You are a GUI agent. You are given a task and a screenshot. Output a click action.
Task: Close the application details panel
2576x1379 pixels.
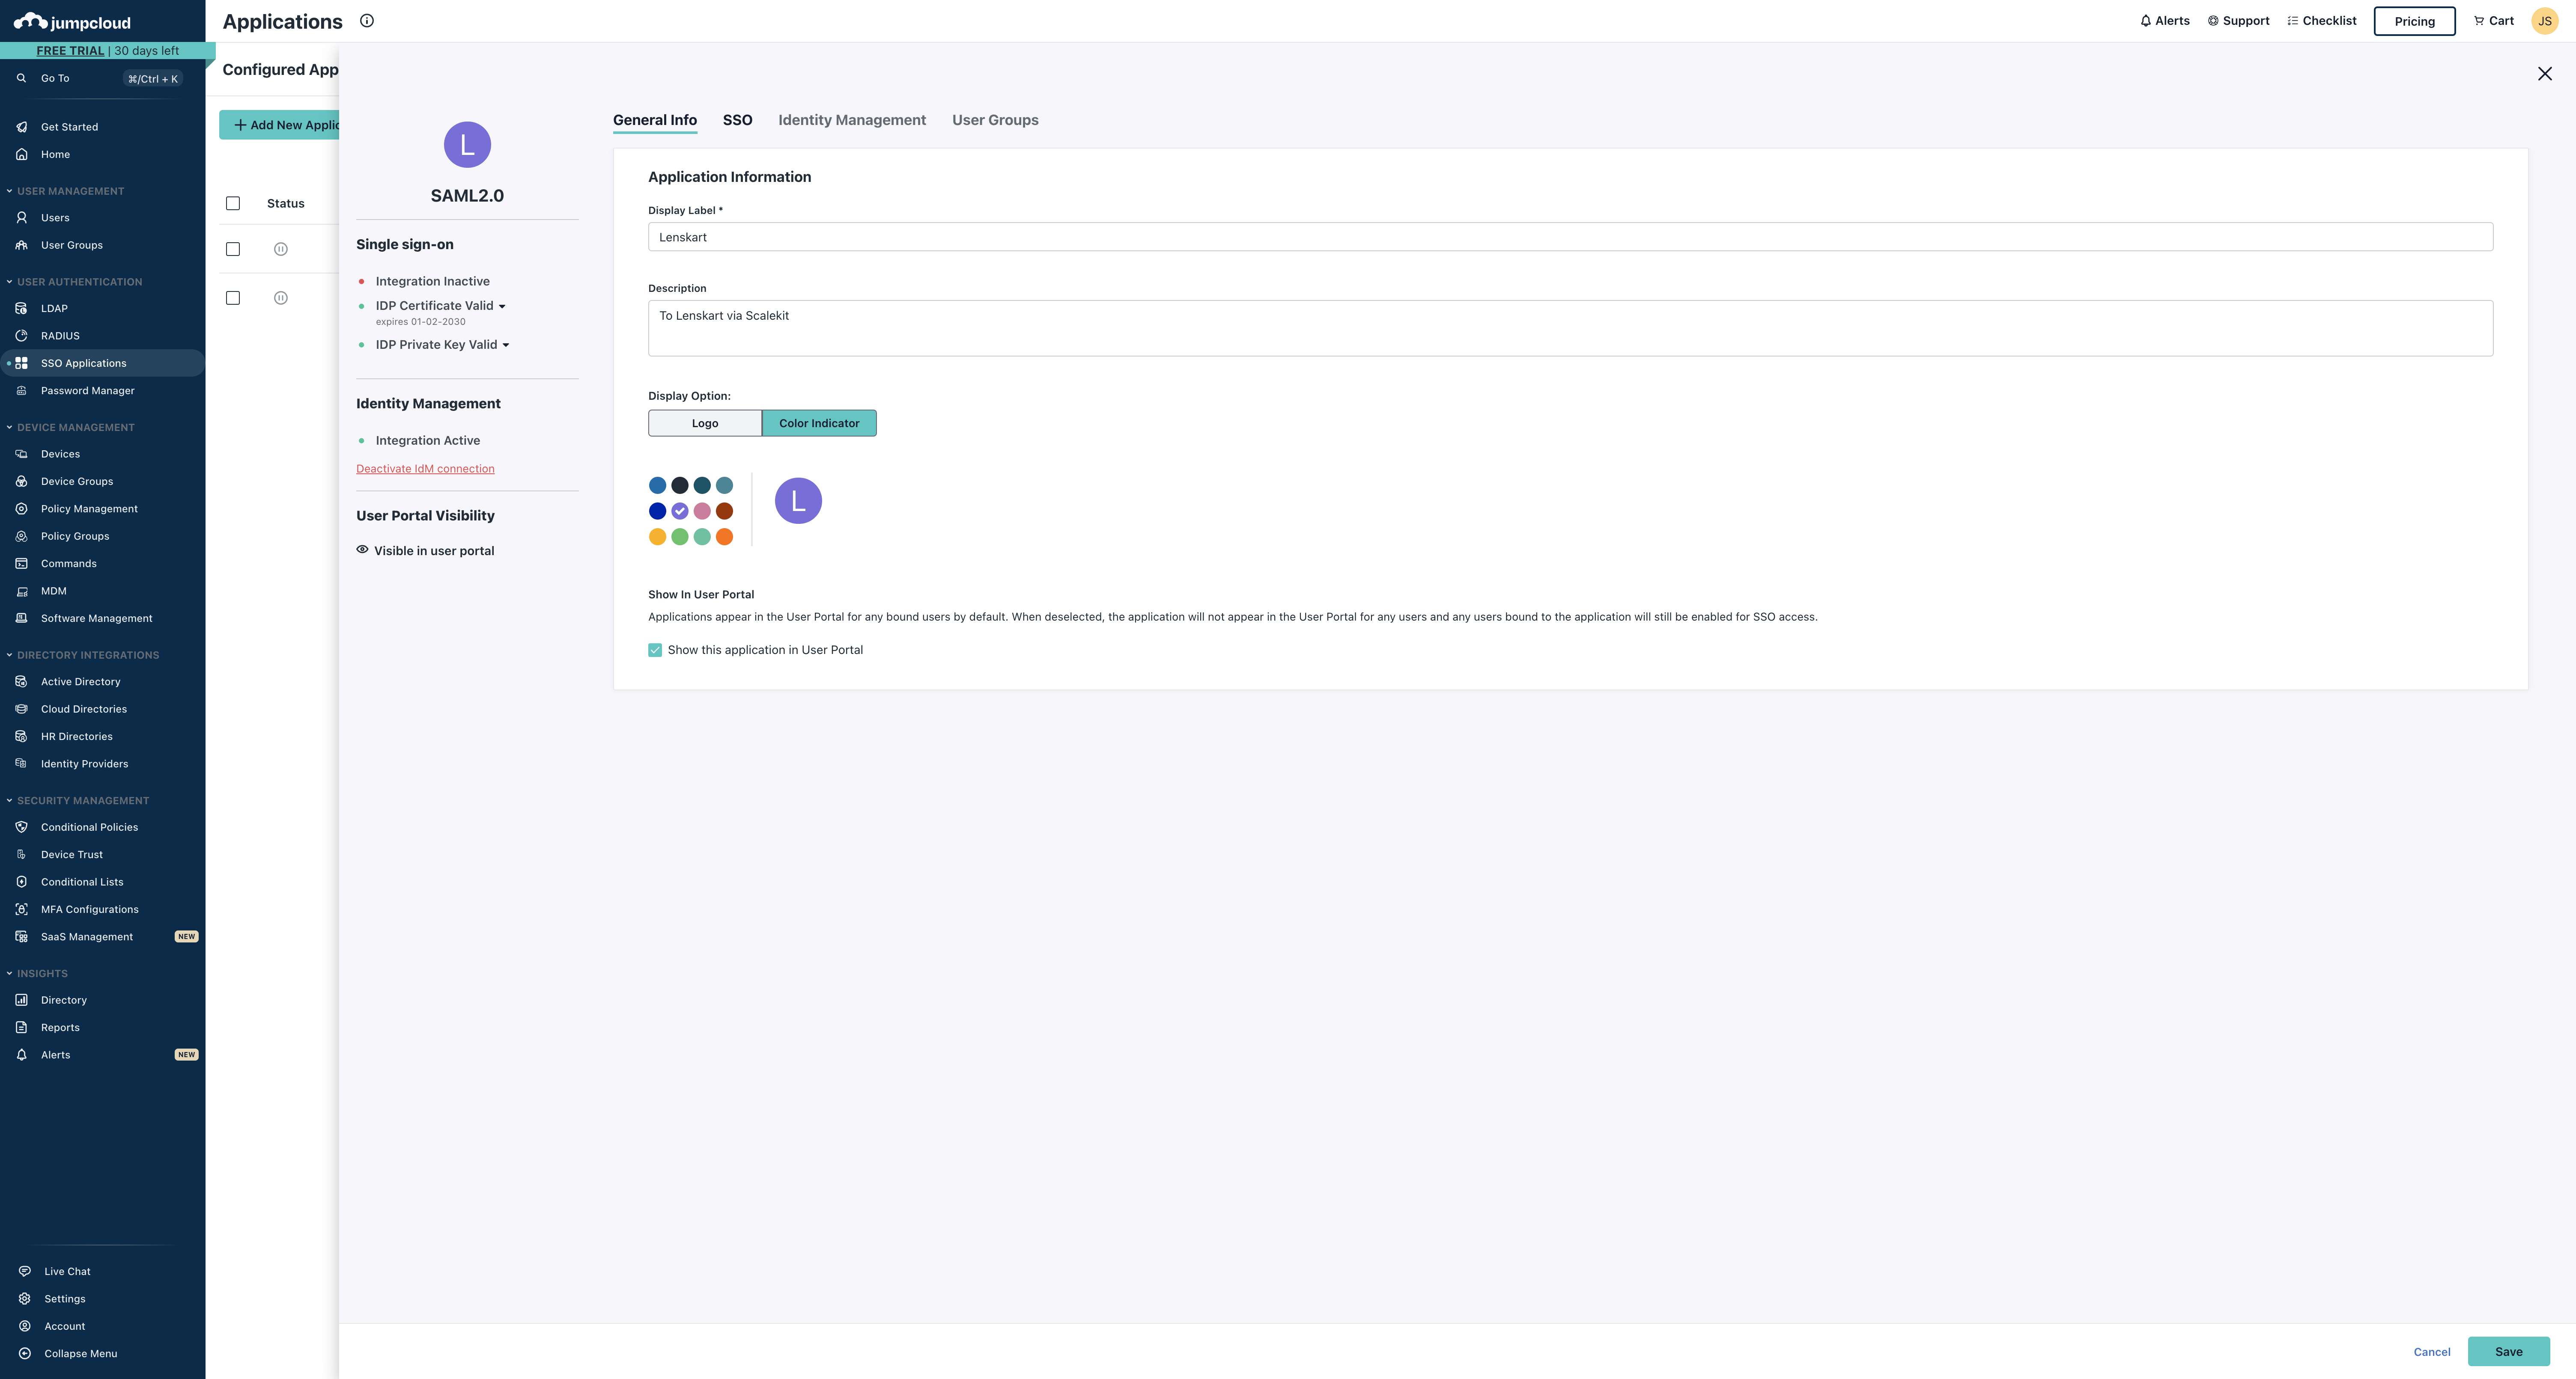click(x=2545, y=74)
